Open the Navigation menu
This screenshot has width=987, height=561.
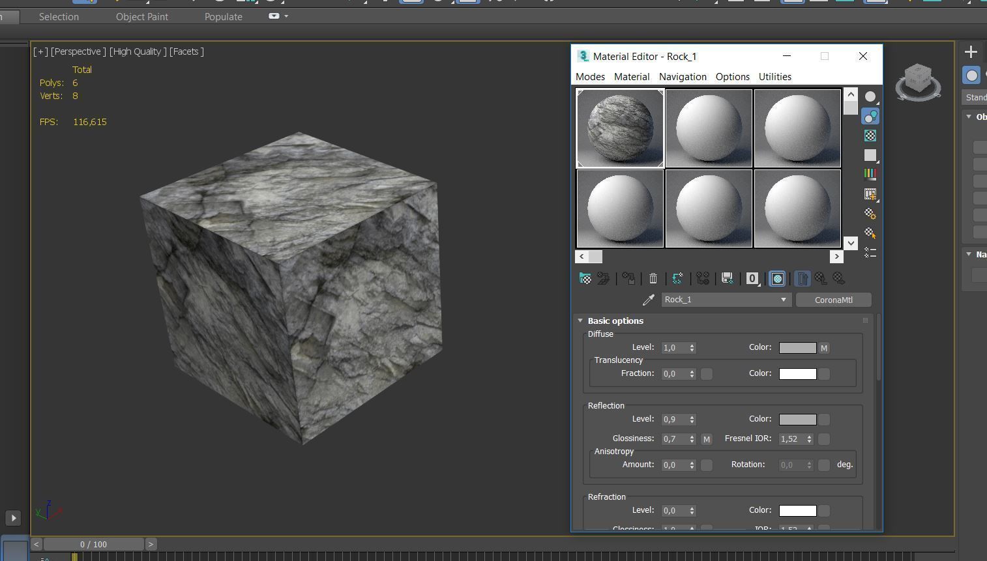point(683,77)
